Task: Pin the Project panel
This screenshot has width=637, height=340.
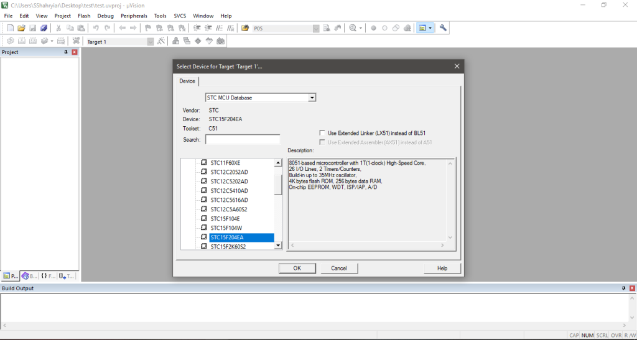Action: [x=66, y=52]
